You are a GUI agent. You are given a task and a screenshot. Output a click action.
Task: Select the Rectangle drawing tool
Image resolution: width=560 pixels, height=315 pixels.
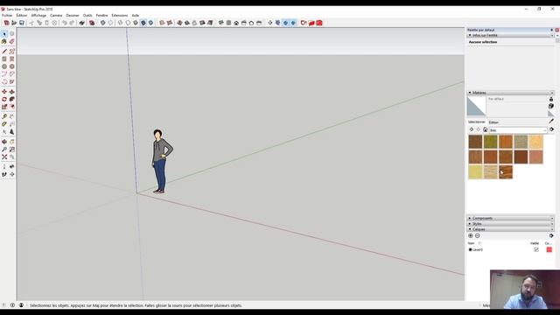pyautogui.click(x=4, y=59)
